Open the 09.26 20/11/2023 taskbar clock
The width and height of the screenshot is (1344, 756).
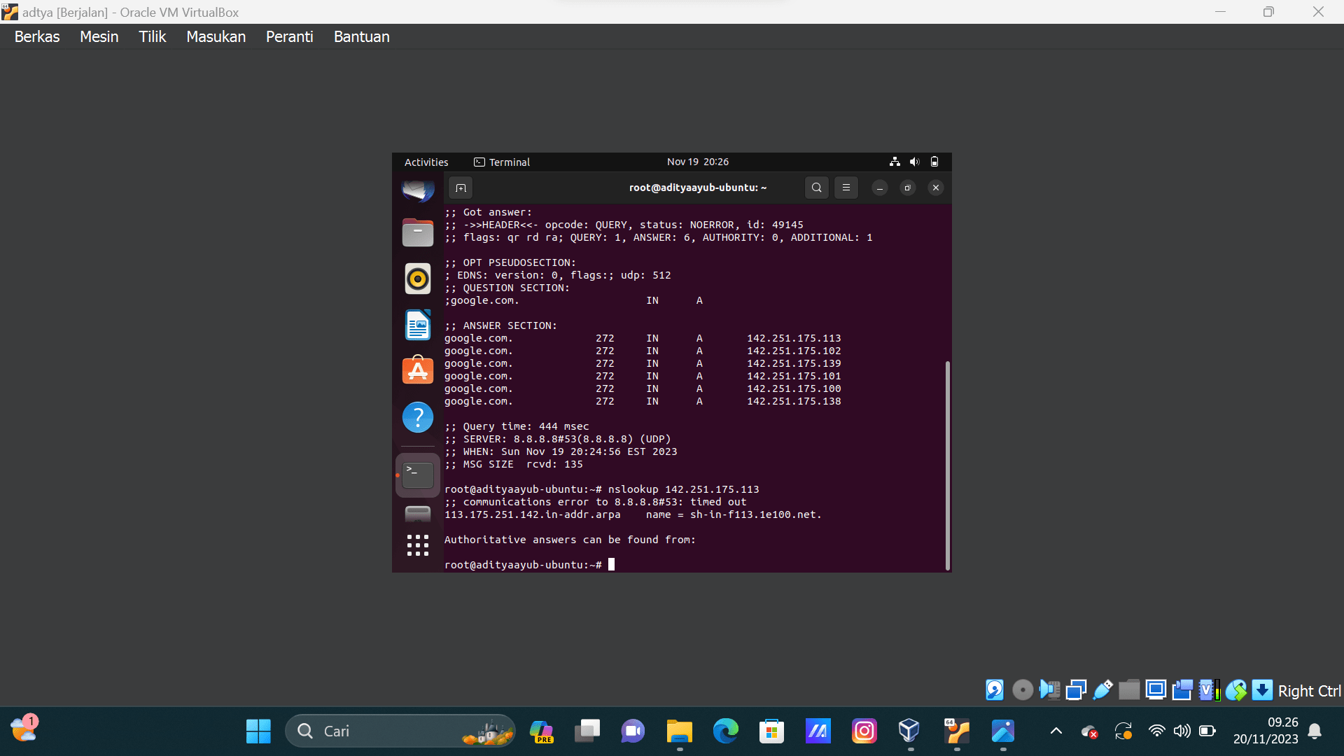coord(1266,731)
